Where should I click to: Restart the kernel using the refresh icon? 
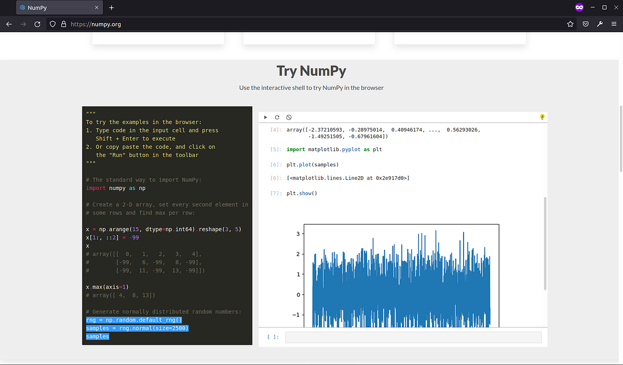pos(277,117)
